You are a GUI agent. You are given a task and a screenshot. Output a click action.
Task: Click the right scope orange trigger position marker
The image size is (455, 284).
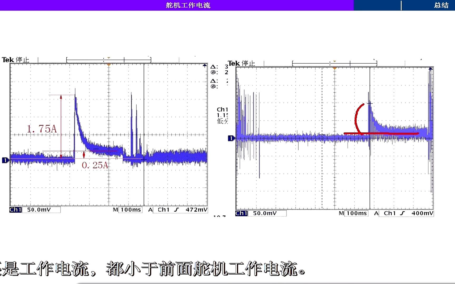[x=334, y=68]
